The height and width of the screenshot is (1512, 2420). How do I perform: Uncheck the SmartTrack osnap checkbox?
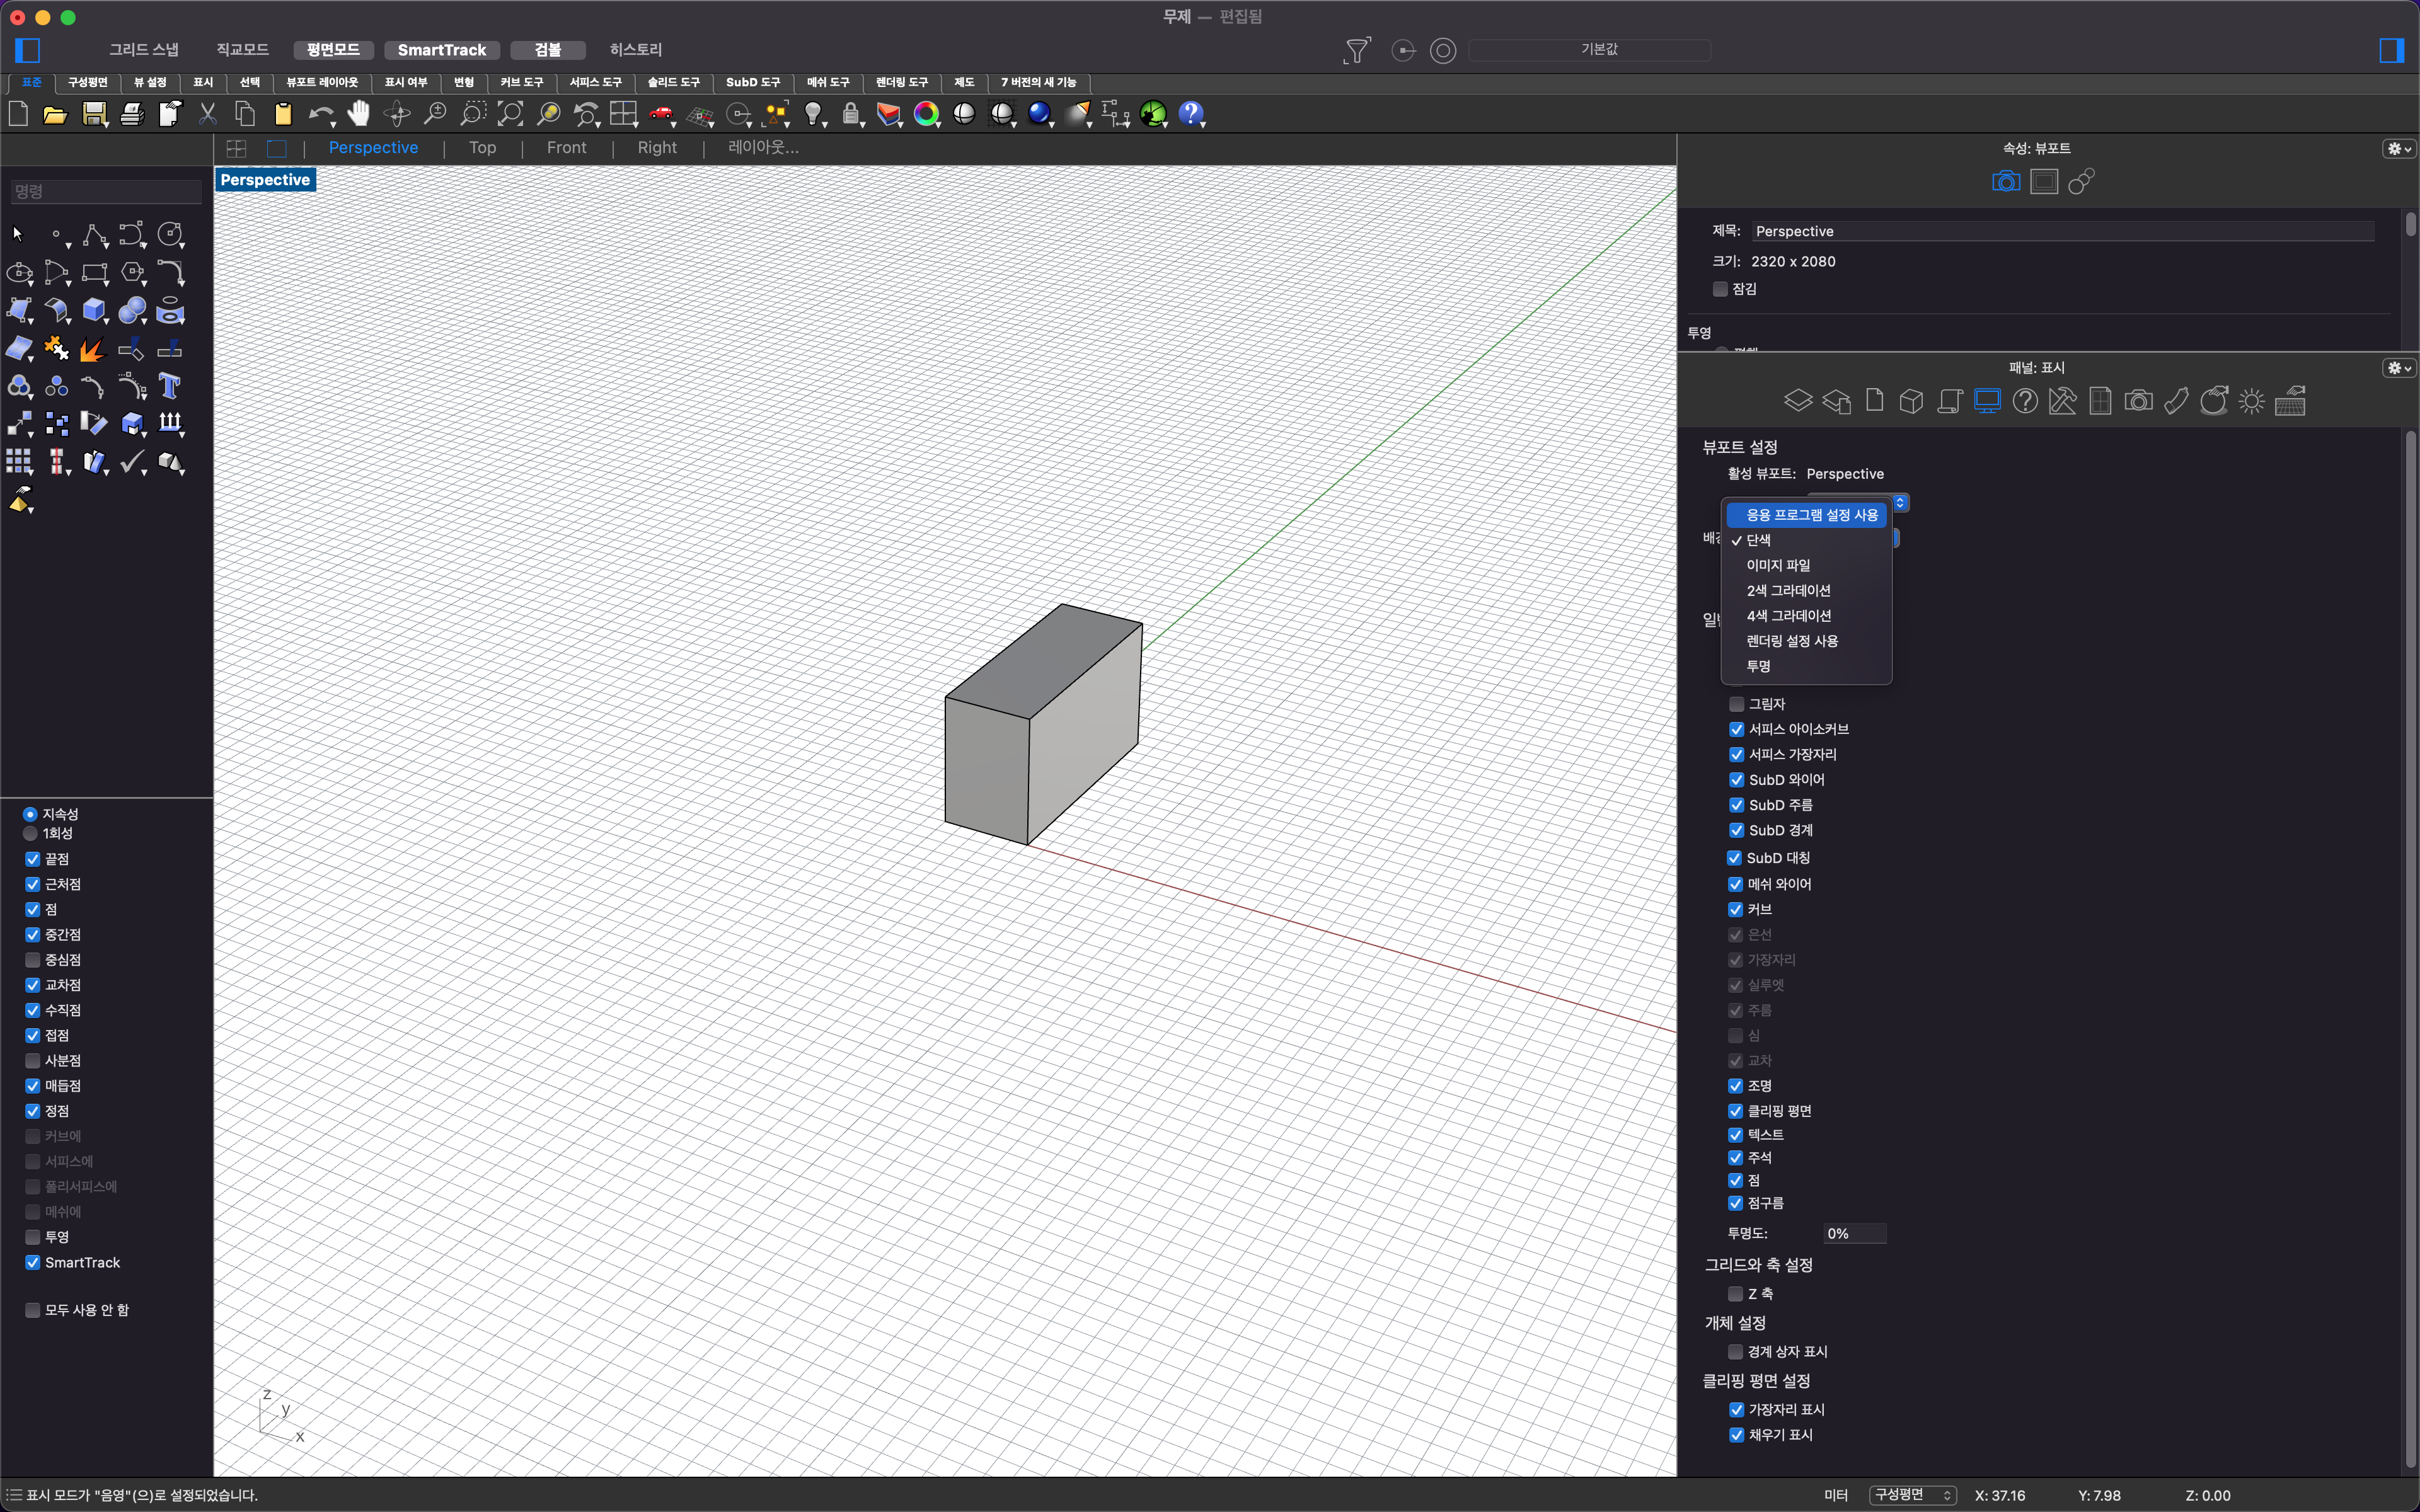tap(33, 1263)
